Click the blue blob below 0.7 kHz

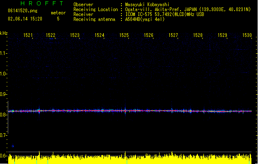[13, 146]
